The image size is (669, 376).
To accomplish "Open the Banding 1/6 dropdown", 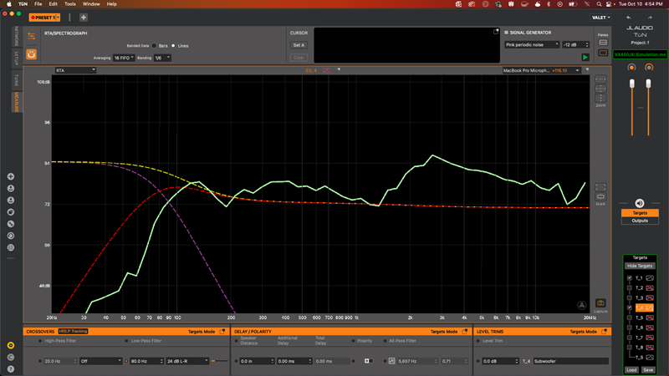I will coord(162,58).
